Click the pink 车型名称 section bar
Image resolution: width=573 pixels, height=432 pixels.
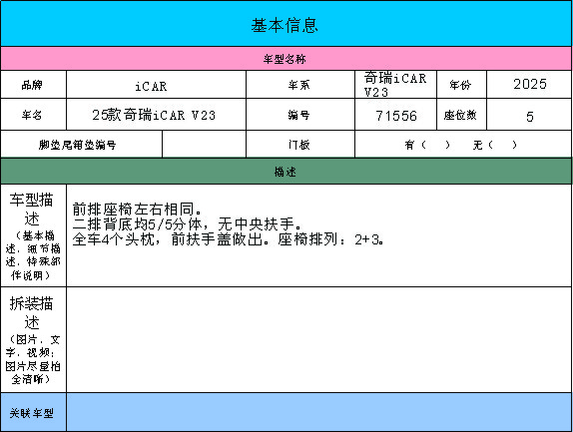coord(286,59)
